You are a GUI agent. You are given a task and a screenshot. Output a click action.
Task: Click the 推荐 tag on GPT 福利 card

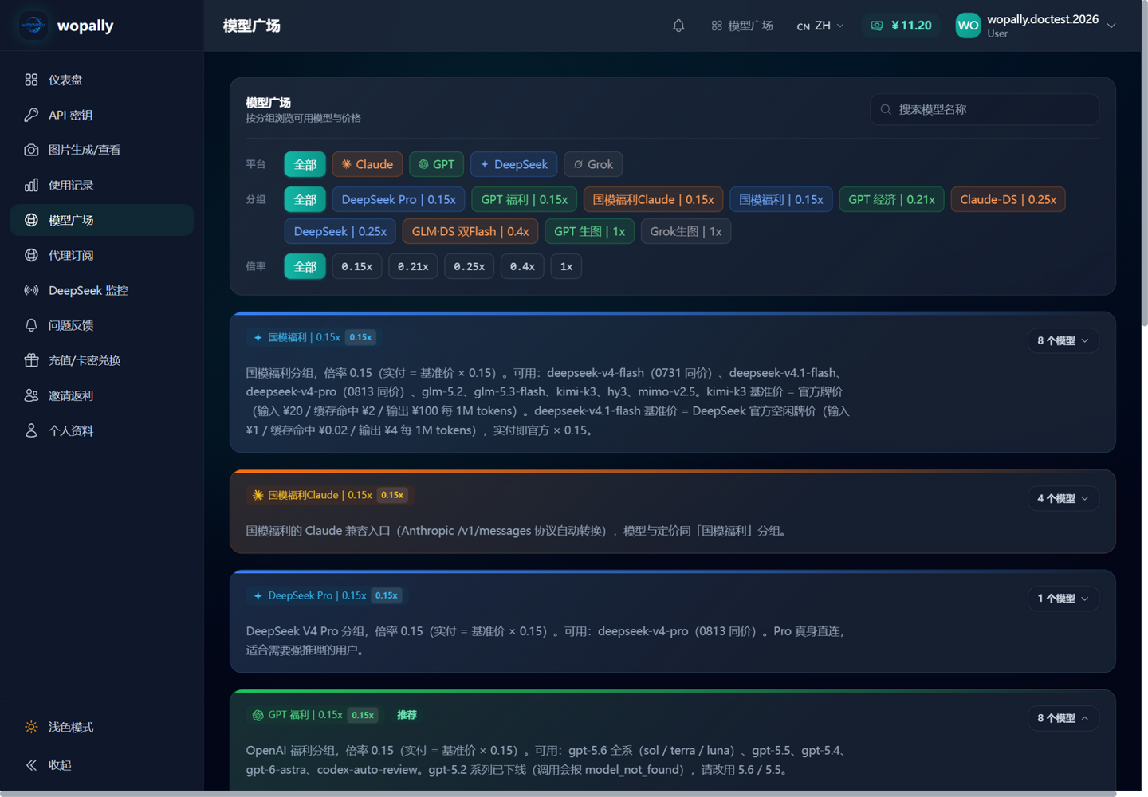tap(407, 715)
